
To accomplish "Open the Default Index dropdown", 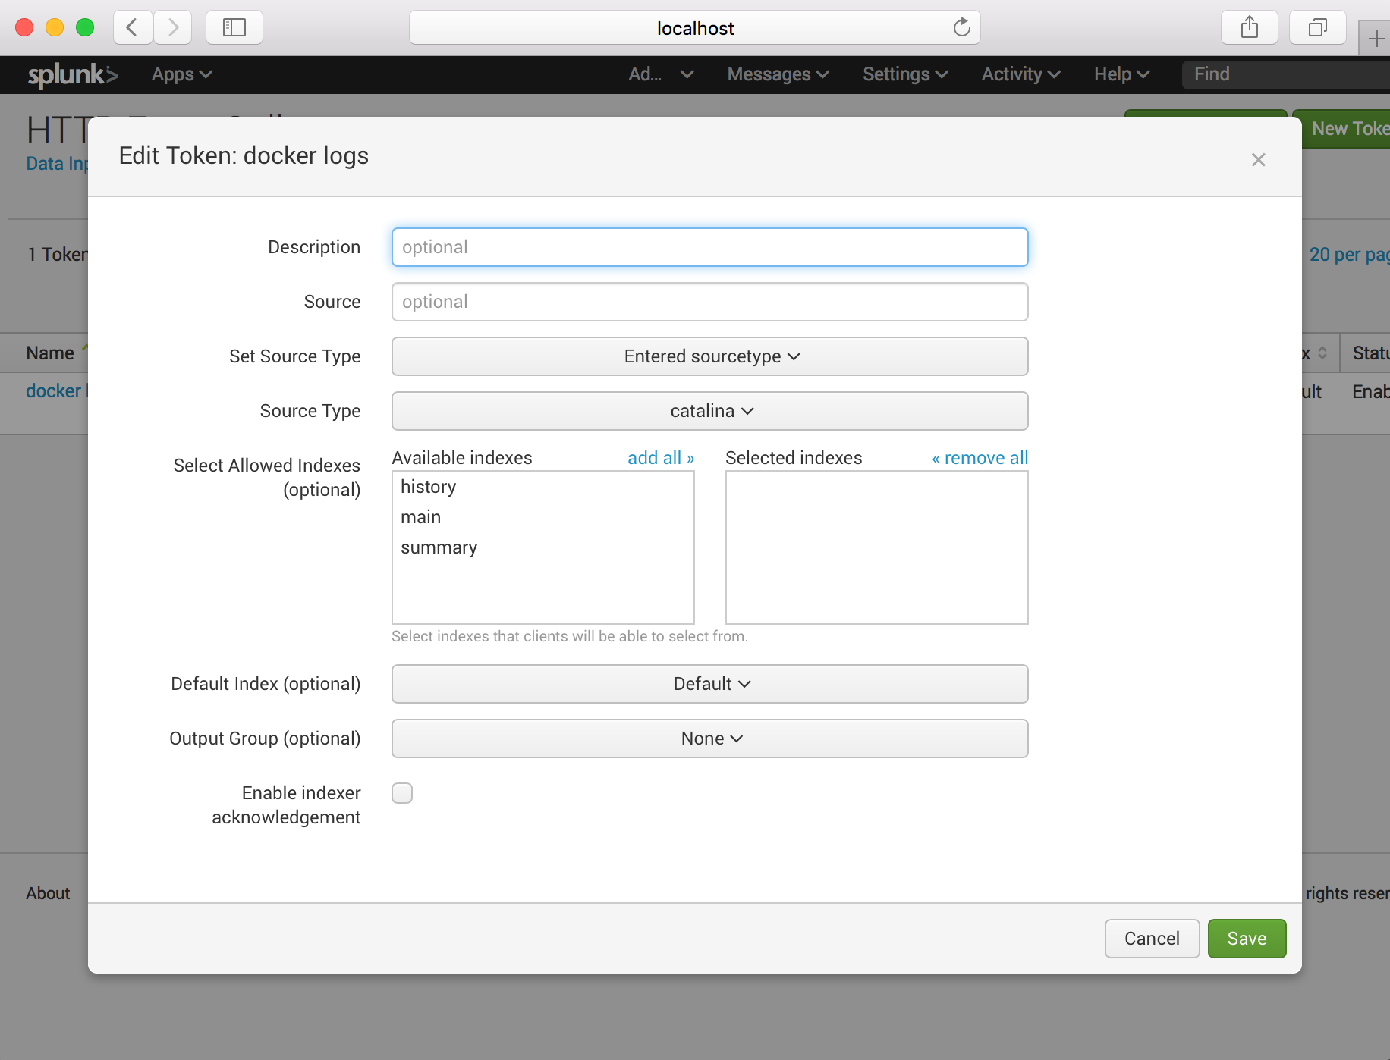I will point(709,683).
